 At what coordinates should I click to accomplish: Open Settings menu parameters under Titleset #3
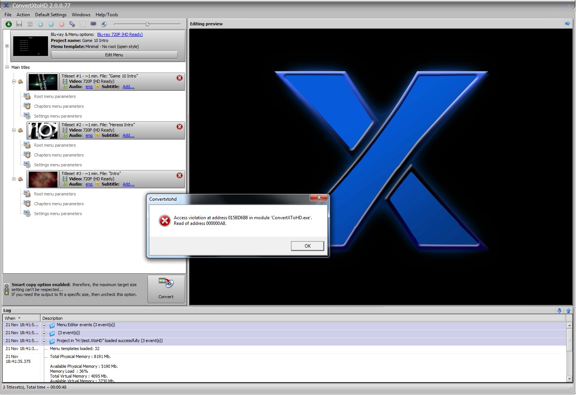[x=58, y=214]
